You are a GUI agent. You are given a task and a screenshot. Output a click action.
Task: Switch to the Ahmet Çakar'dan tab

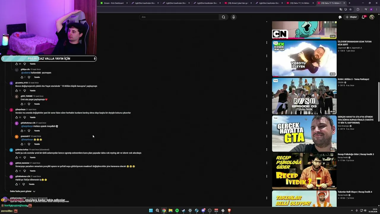[238, 3]
